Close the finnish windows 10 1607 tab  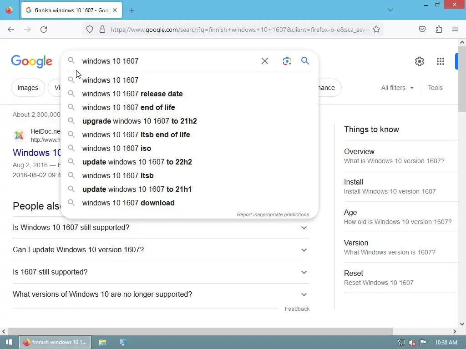pyautogui.click(x=115, y=10)
